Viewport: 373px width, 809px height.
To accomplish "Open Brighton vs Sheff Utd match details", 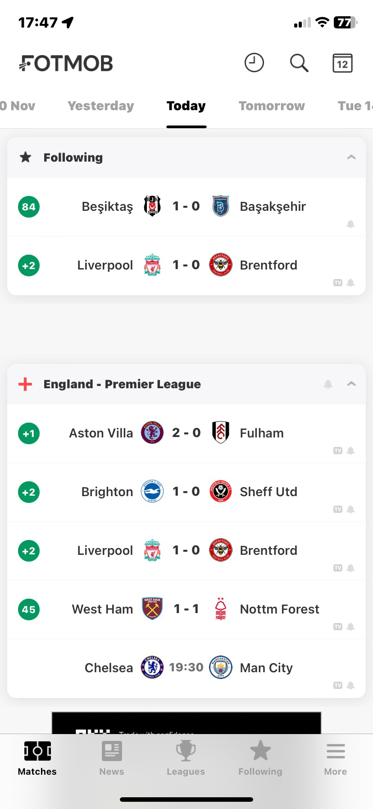I will pyautogui.click(x=186, y=492).
